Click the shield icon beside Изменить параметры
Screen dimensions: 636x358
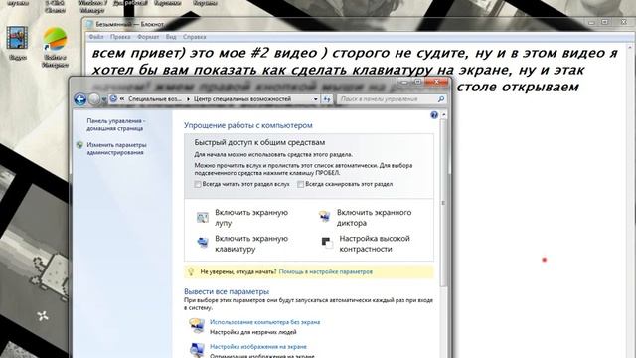coord(79,145)
